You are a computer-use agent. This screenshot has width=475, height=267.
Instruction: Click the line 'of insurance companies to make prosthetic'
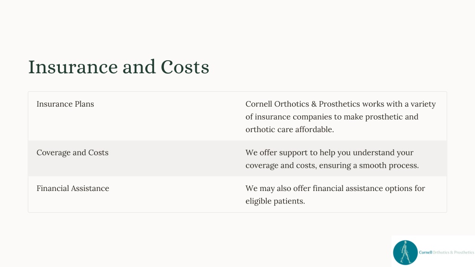332,116
